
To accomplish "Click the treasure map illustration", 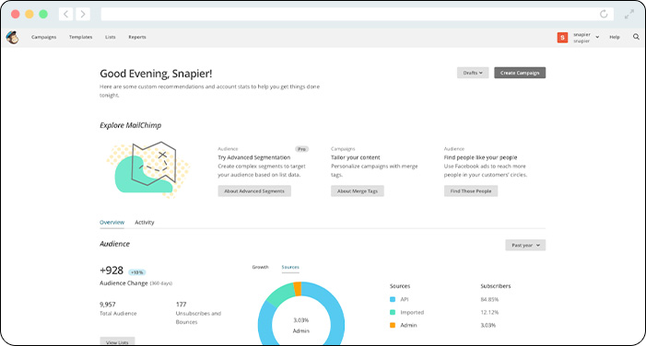I will point(147,169).
